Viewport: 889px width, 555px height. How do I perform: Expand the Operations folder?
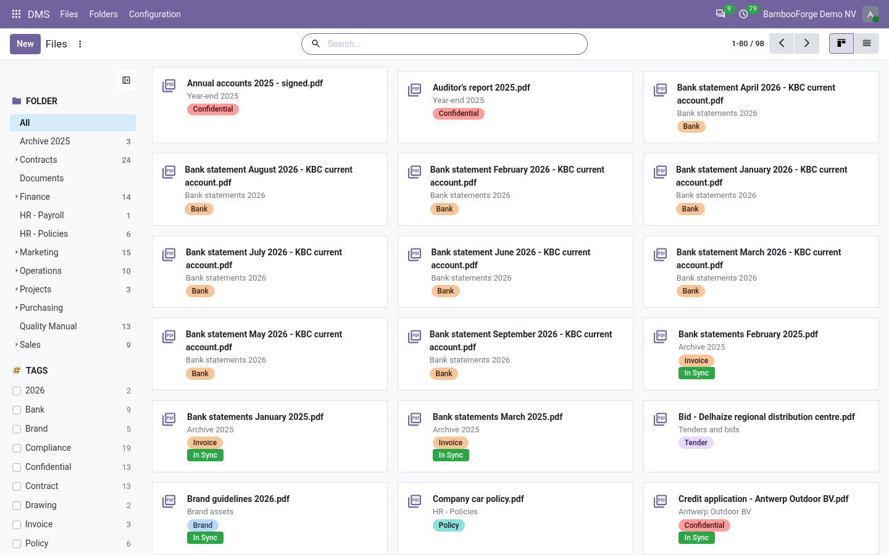[x=16, y=271]
